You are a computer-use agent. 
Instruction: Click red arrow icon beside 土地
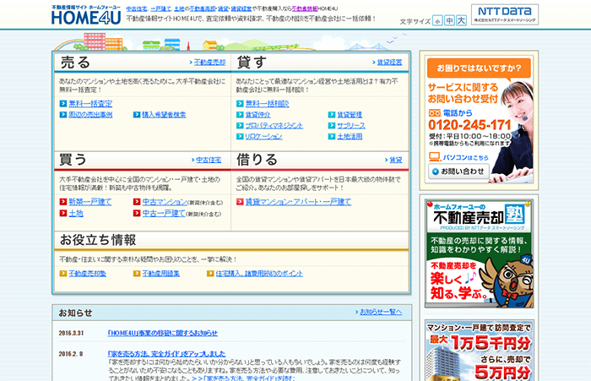pyautogui.click(x=63, y=213)
